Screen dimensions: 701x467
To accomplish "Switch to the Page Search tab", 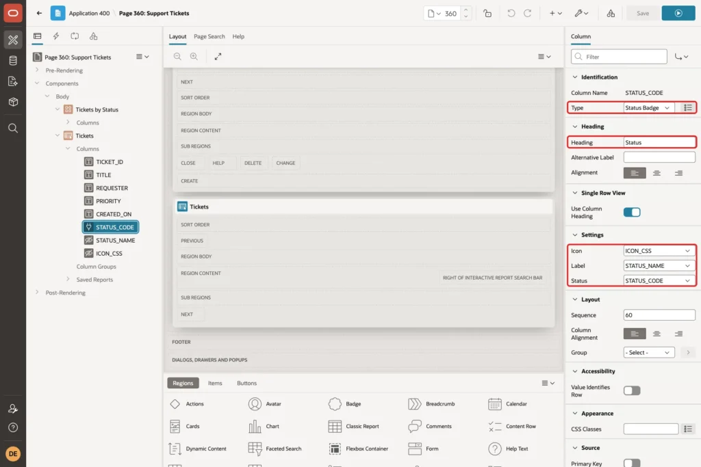I will pyautogui.click(x=209, y=36).
